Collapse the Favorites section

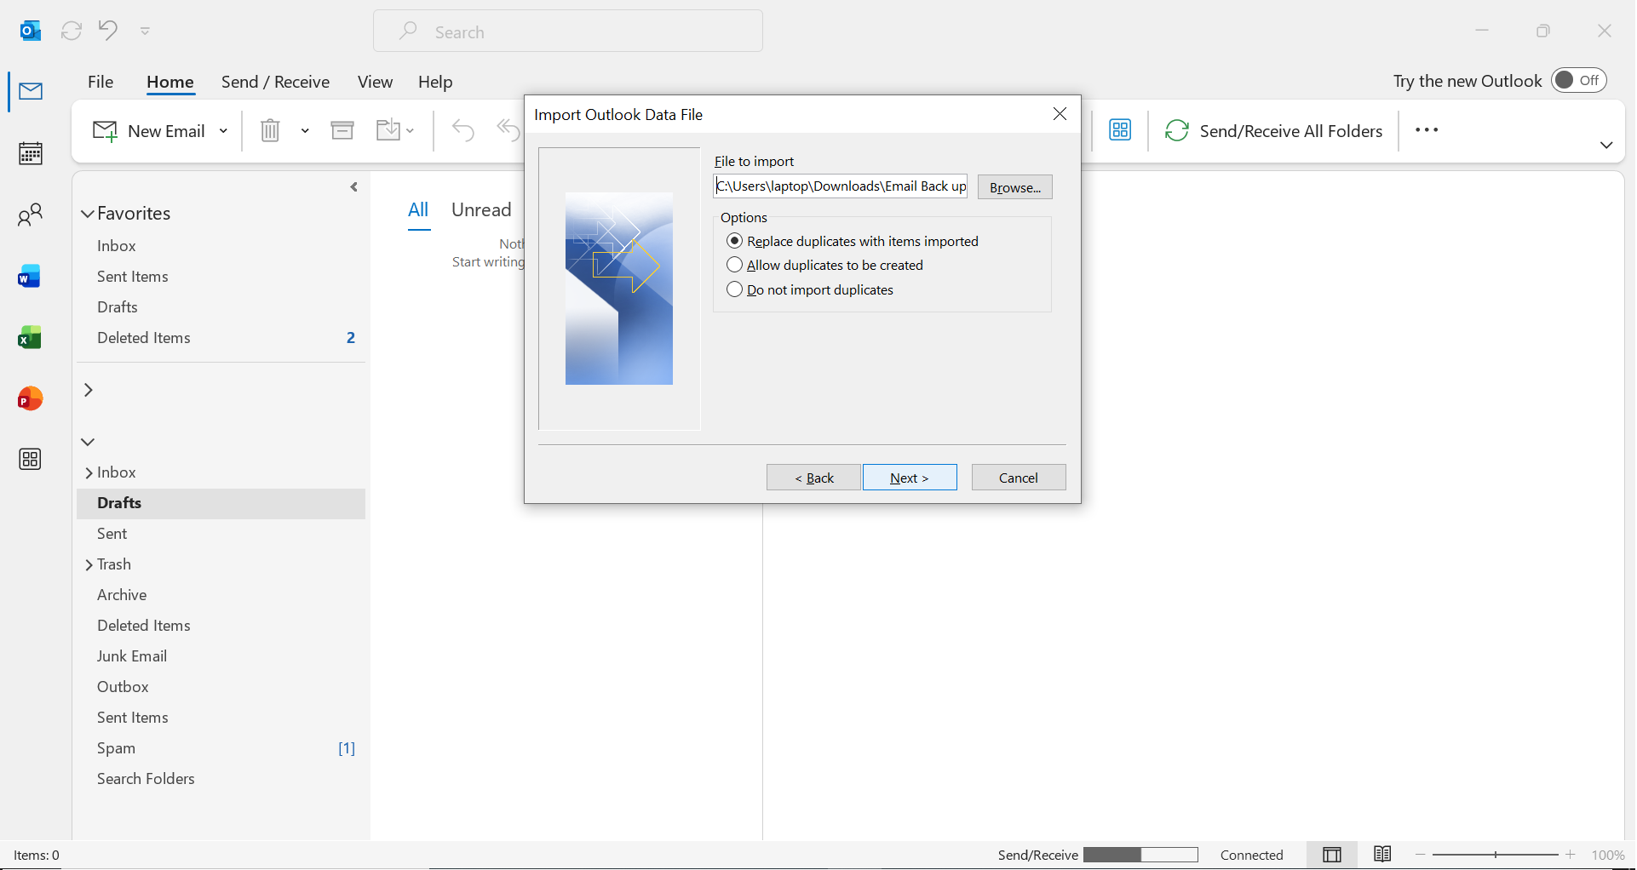pyautogui.click(x=88, y=214)
